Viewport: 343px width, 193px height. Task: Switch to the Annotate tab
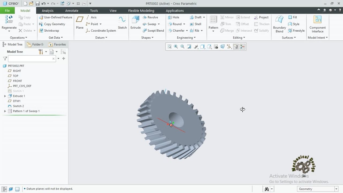72,10
